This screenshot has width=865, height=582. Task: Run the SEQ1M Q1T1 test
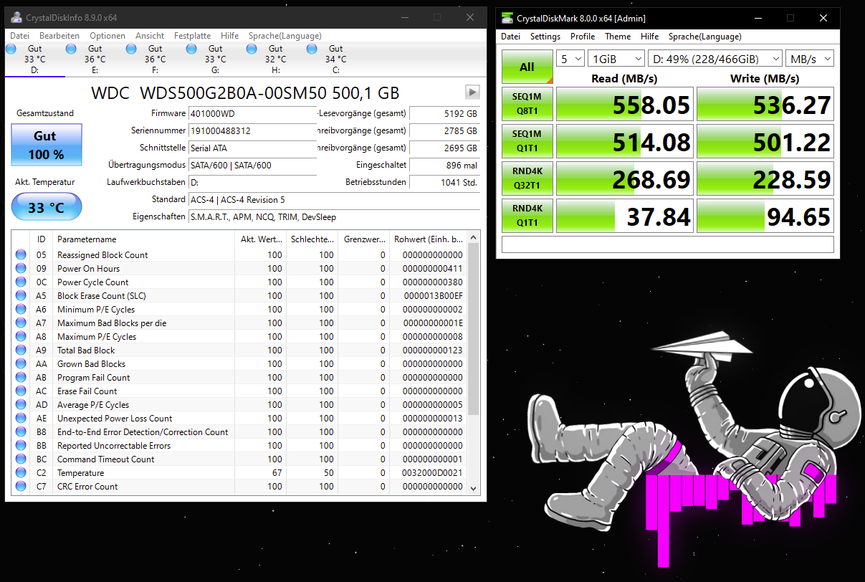[527, 142]
